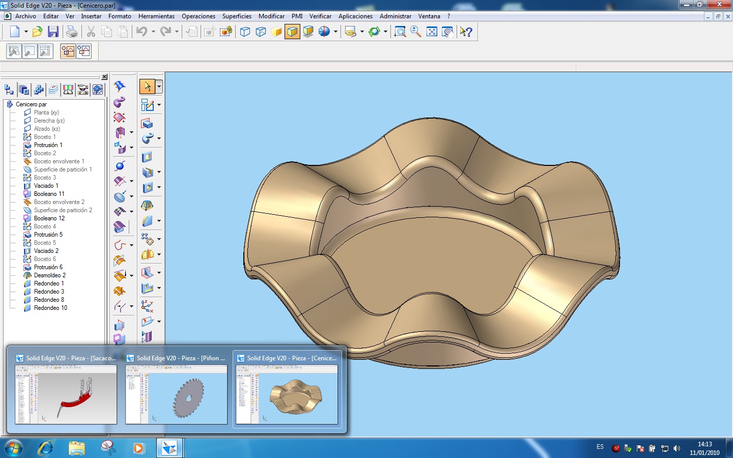Open the Engineering Reference tab

[x=98, y=90]
